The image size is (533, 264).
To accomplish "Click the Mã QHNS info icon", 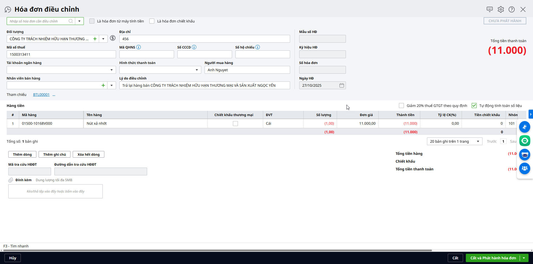I will pos(139,47).
